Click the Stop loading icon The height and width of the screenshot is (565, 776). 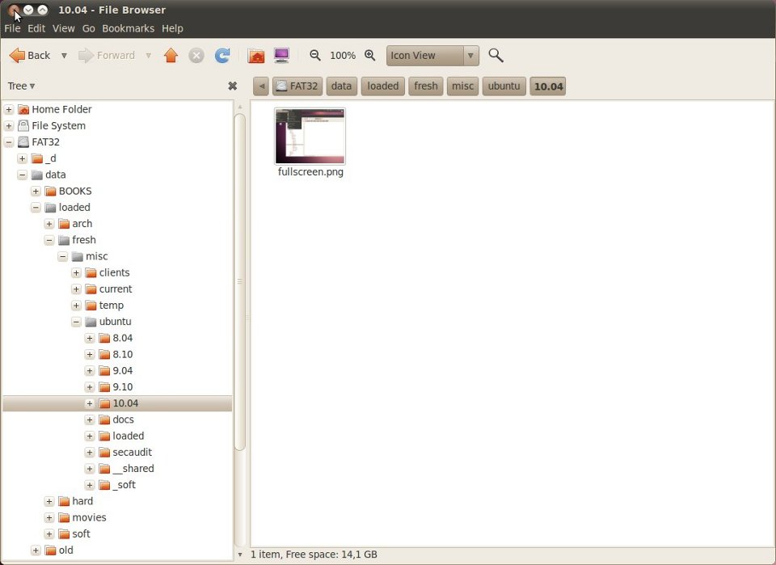(196, 56)
